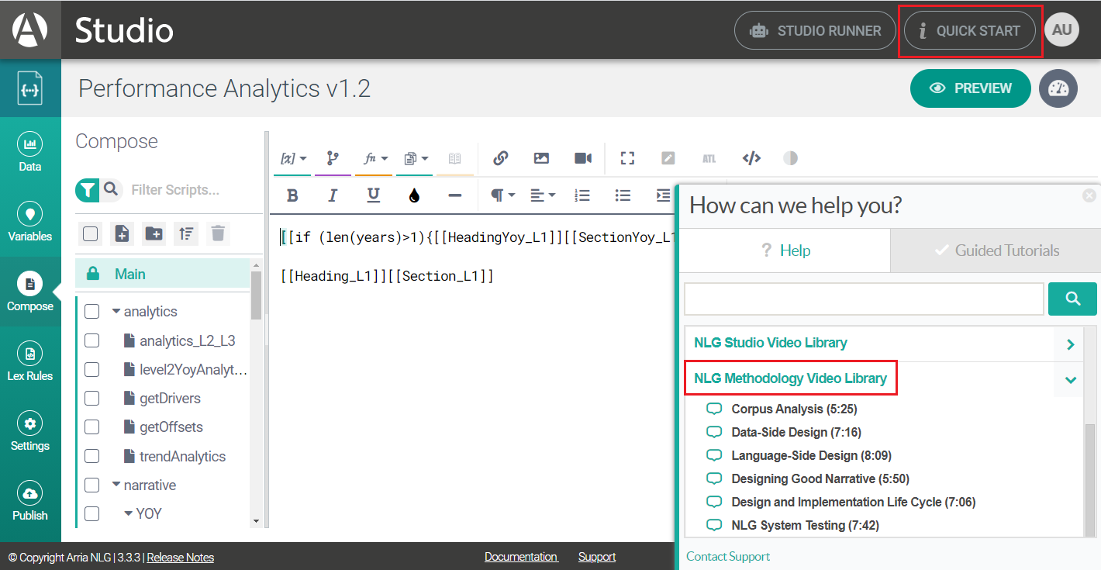
Task: Open the Help tab in the panel
Action: (x=785, y=250)
